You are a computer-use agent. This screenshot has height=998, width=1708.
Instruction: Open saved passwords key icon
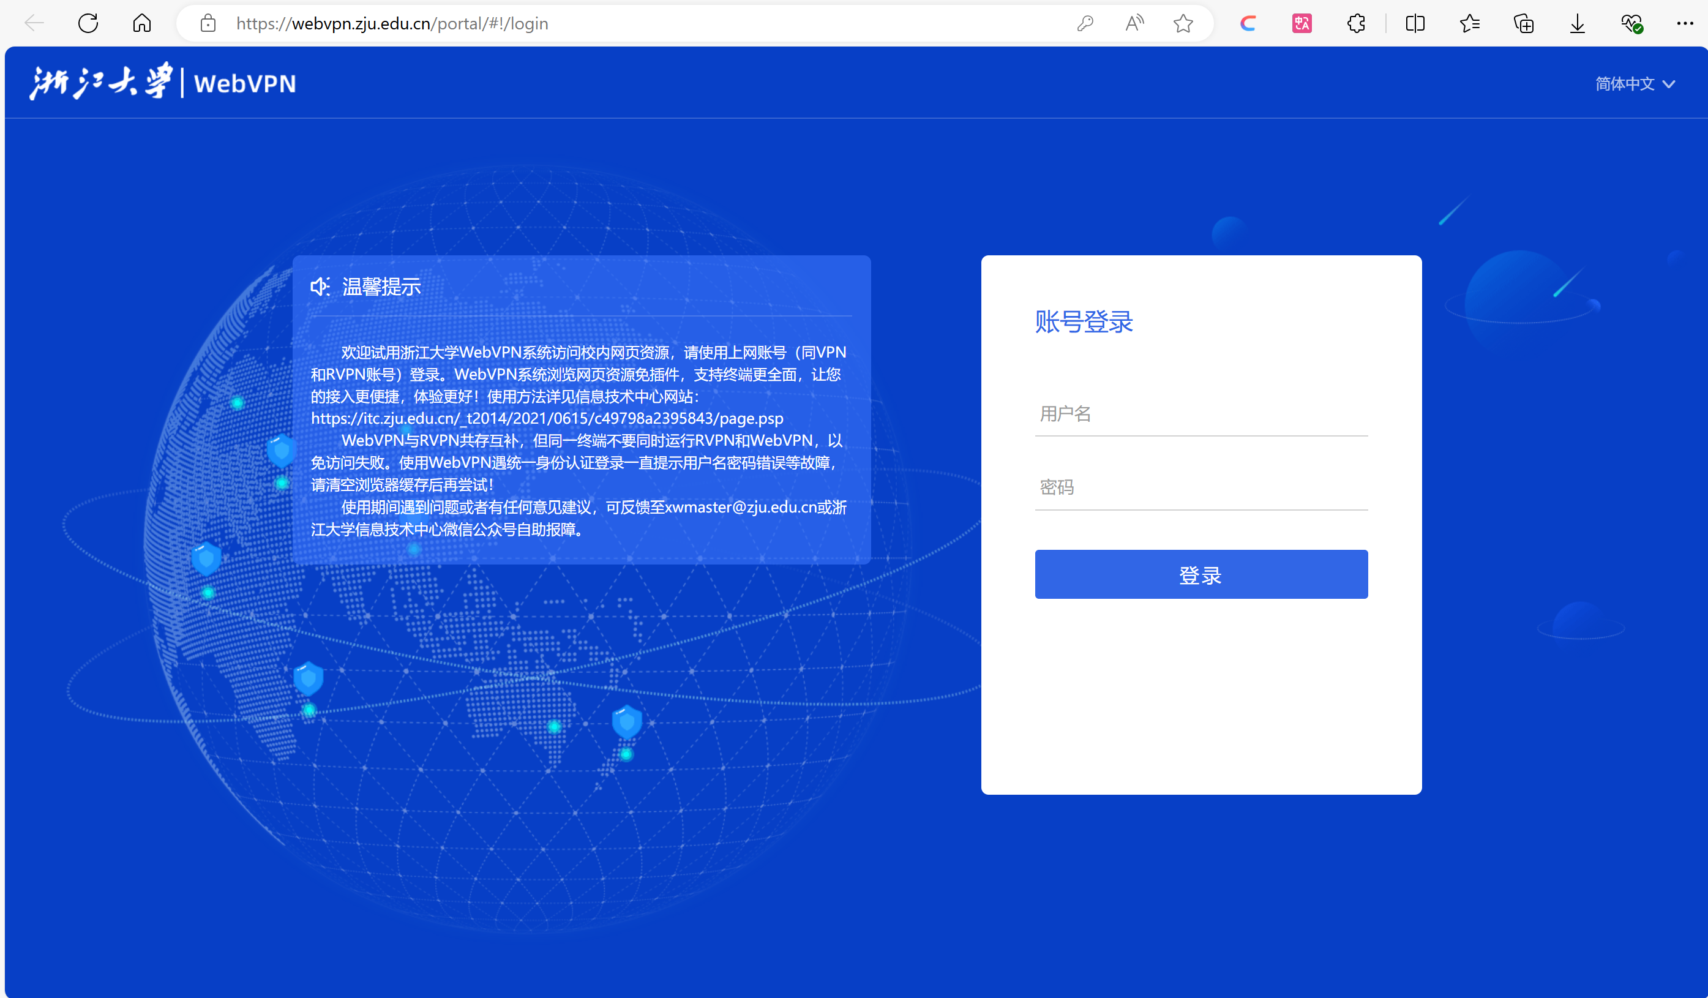coord(1085,24)
